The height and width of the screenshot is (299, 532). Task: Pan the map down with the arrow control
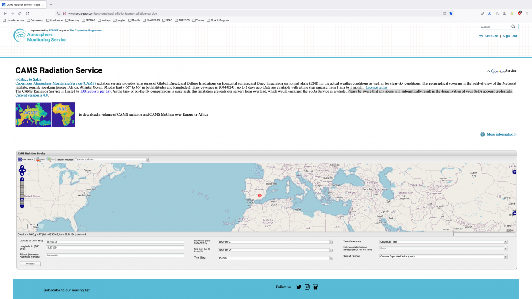click(x=22, y=173)
